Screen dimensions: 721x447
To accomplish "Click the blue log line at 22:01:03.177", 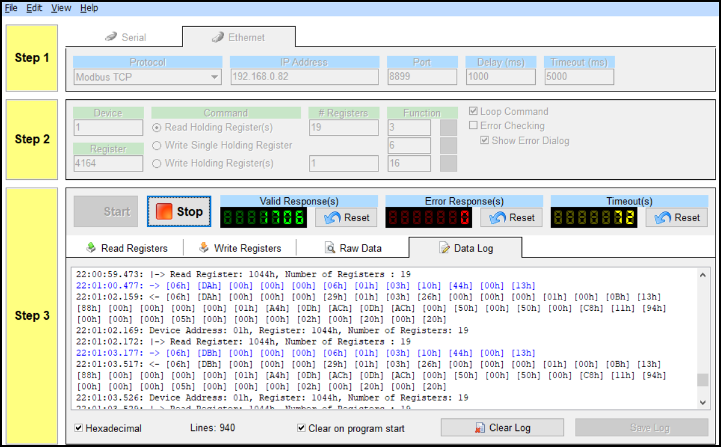I will pyautogui.click(x=306, y=353).
